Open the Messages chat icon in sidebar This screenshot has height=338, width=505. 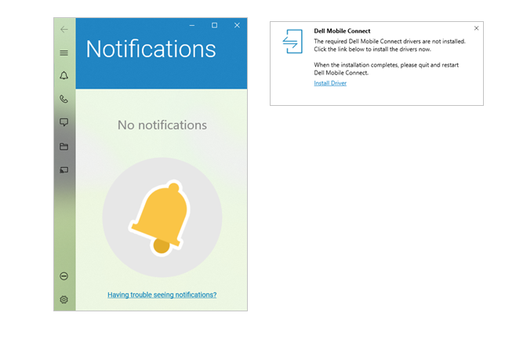pyautogui.click(x=64, y=122)
